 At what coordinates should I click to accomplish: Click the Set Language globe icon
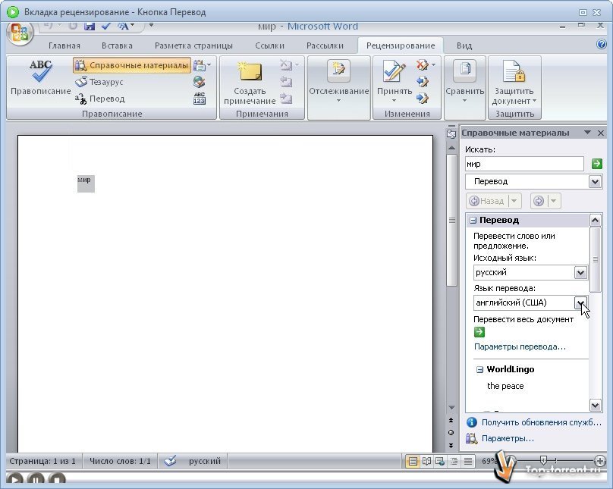(199, 82)
